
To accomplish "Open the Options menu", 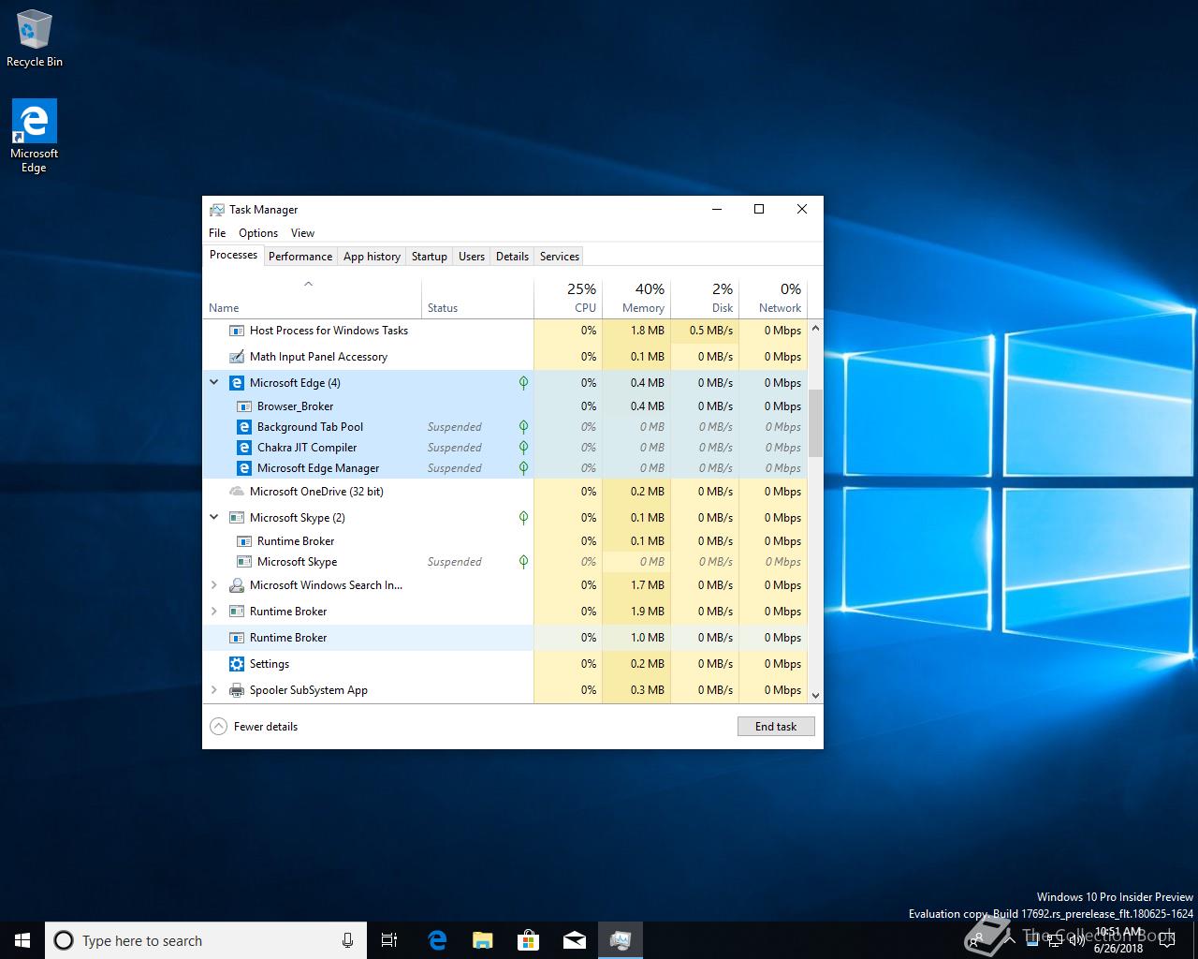I will click(258, 233).
